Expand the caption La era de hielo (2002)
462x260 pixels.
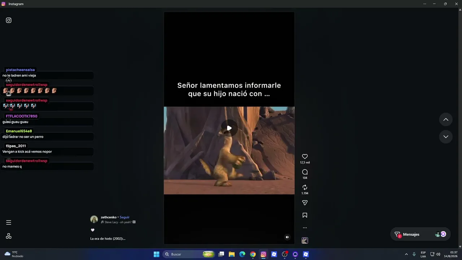(x=108, y=239)
